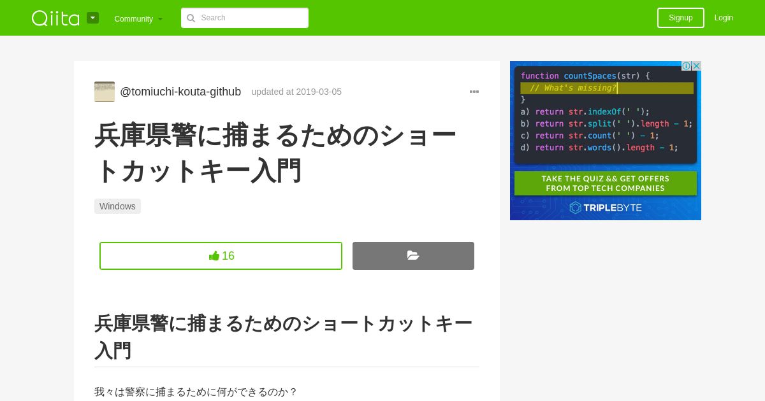Select the Windows tag
765x401 pixels.
click(117, 206)
